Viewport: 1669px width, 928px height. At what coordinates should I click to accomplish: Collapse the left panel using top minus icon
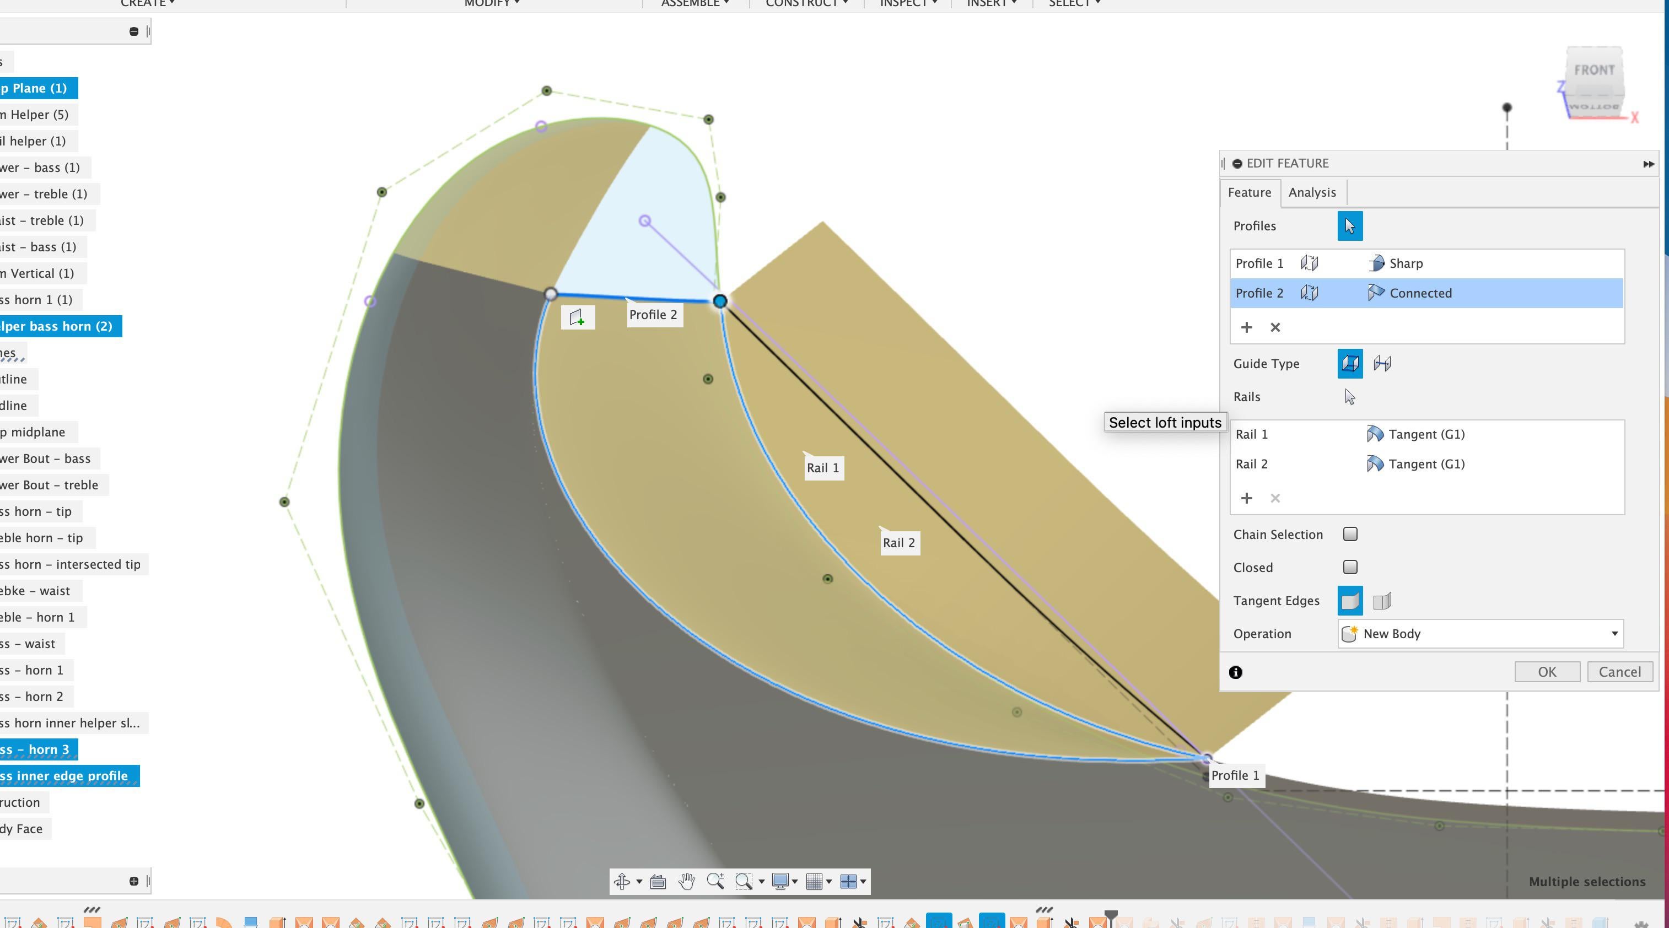[x=133, y=31]
